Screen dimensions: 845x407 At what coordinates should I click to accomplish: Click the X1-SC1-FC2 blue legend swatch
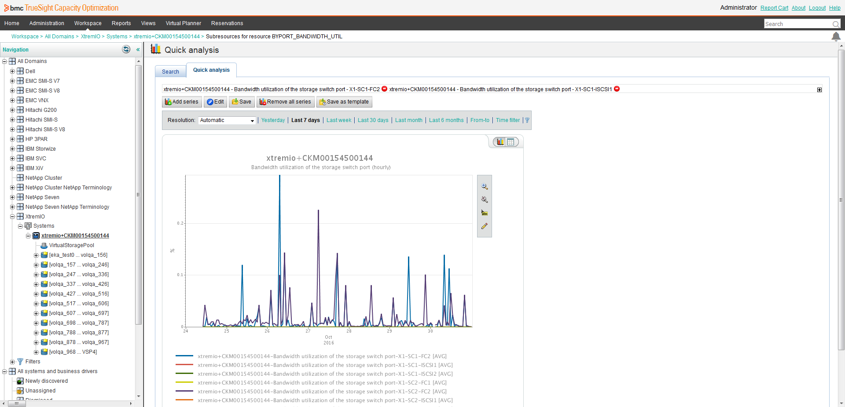pos(184,356)
